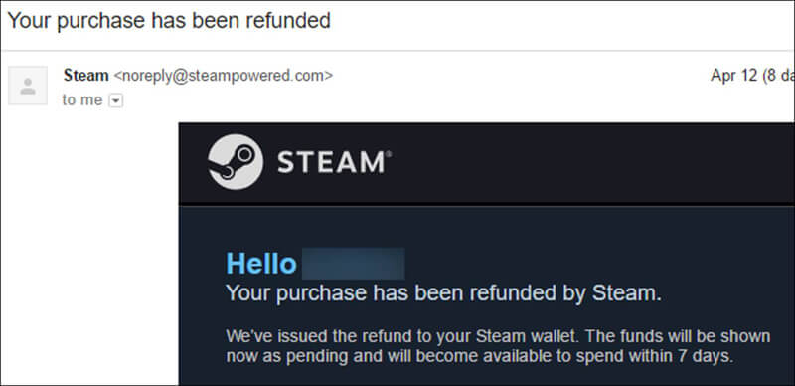This screenshot has height=386, width=795.
Task: Click the 'to me' recipient text
Action: pyautogui.click(x=82, y=100)
